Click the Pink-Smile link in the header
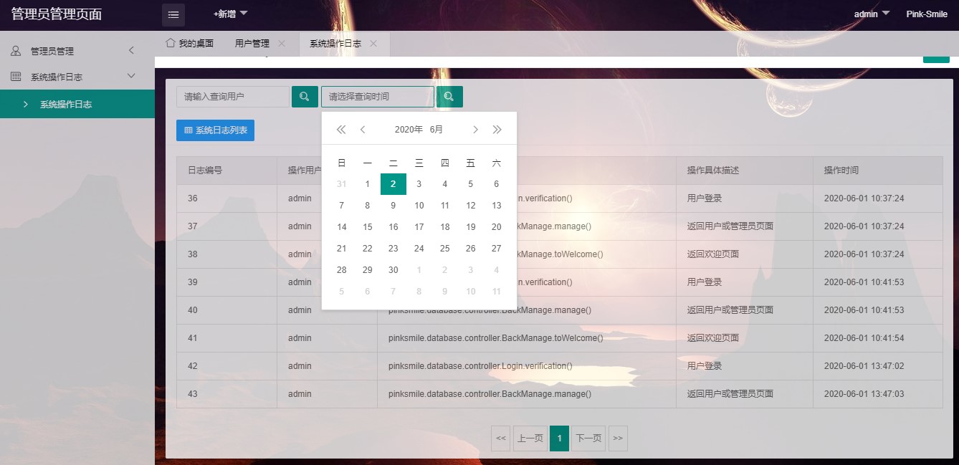This screenshot has width=959, height=465. 927,14
